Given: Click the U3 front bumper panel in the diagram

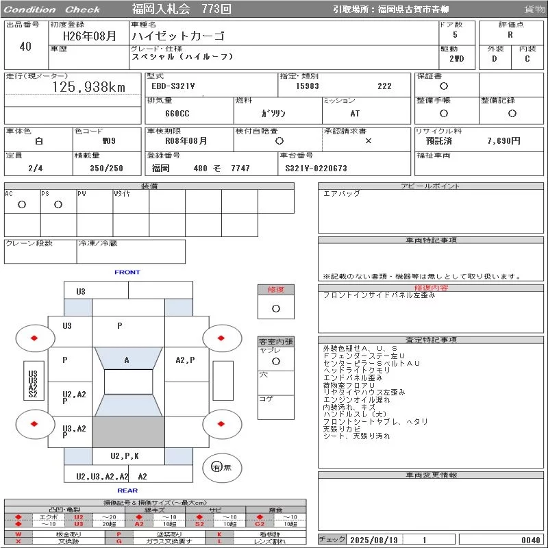Looking at the screenshot, I should (96, 290).
